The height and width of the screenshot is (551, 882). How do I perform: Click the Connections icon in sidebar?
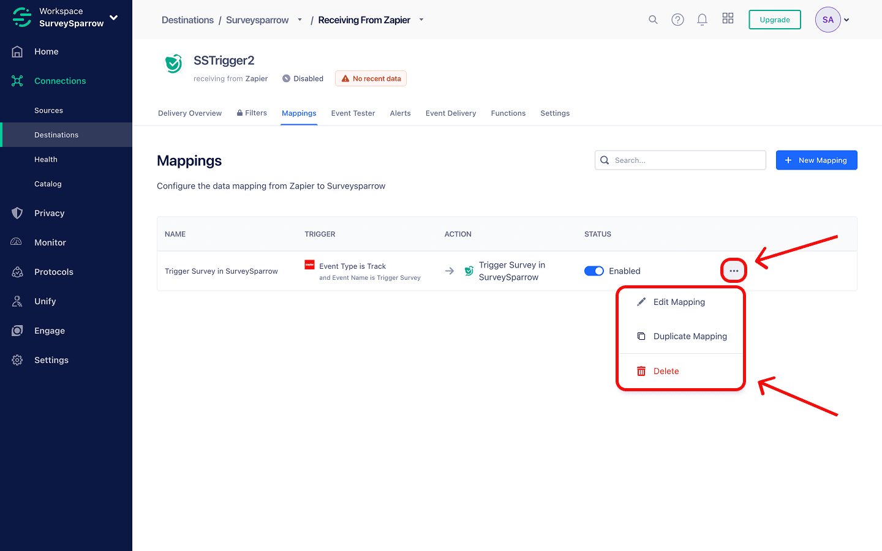click(17, 81)
